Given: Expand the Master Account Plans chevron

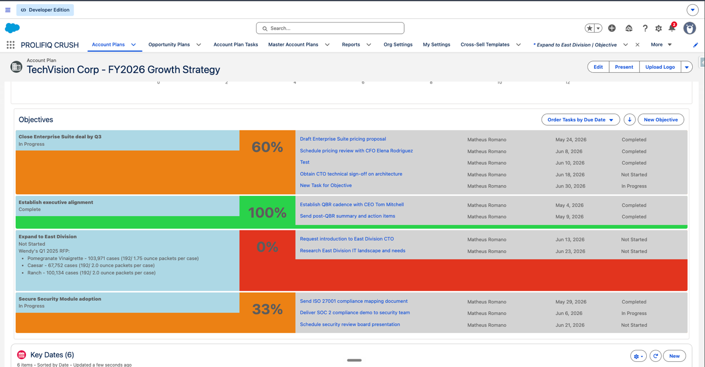Looking at the screenshot, I should pos(327,45).
